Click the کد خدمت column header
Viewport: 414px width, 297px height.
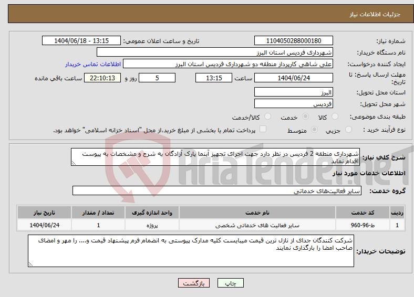tap(363, 213)
